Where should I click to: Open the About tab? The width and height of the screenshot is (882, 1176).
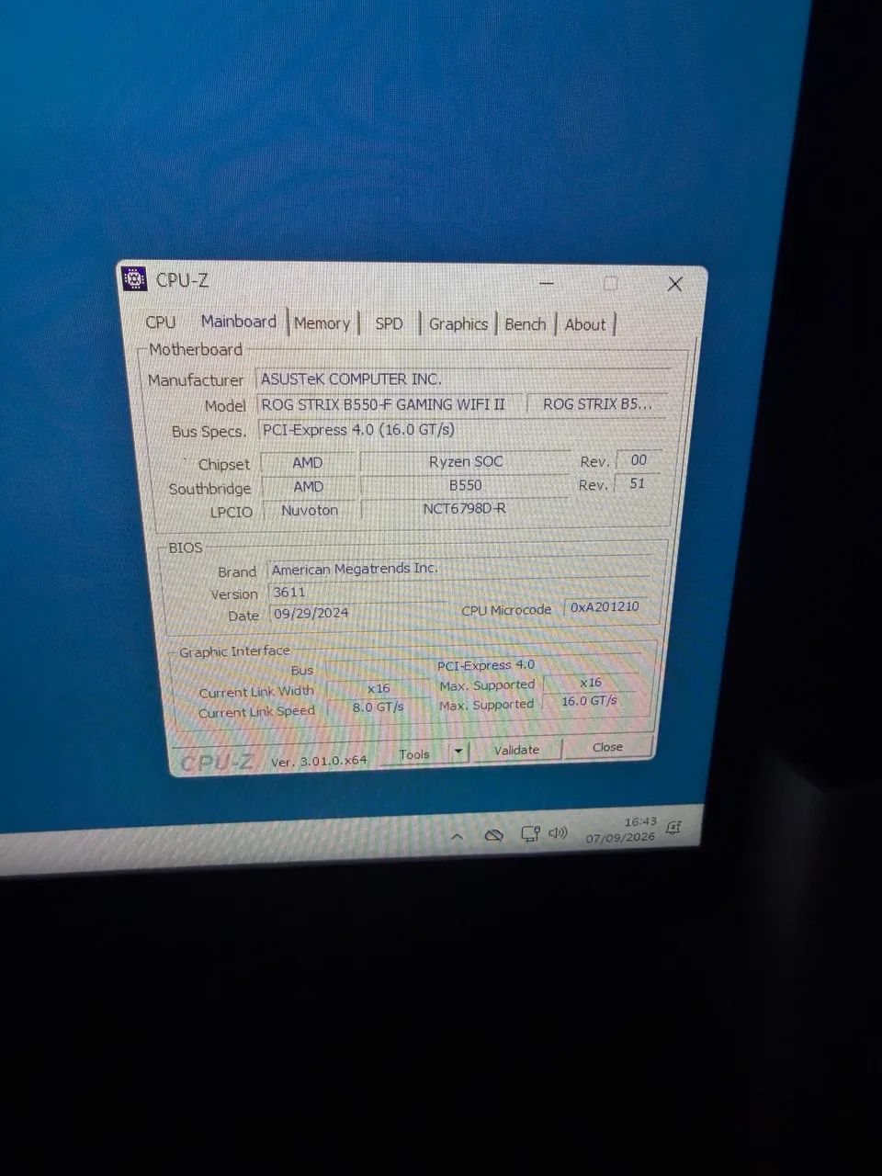[x=585, y=324]
